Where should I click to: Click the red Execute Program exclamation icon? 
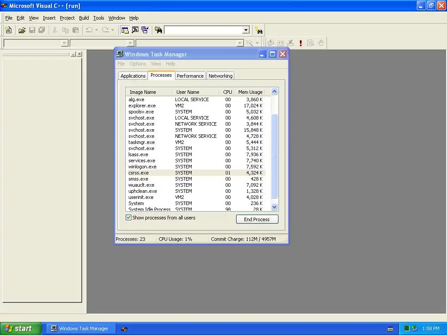click(301, 43)
